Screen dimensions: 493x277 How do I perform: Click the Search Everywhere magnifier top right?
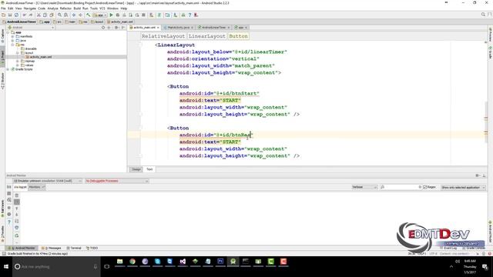[x=483, y=15]
